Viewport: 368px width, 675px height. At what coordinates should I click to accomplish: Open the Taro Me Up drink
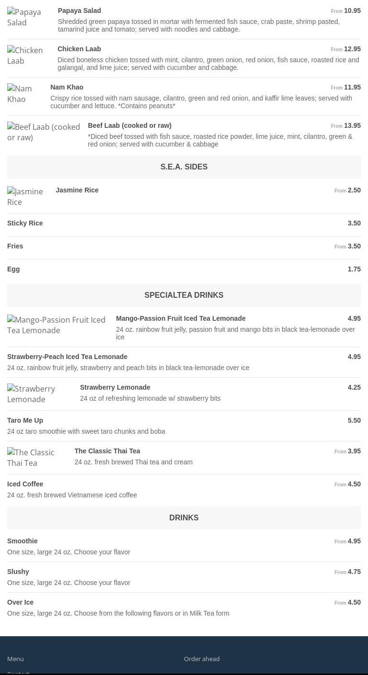[25, 420]
